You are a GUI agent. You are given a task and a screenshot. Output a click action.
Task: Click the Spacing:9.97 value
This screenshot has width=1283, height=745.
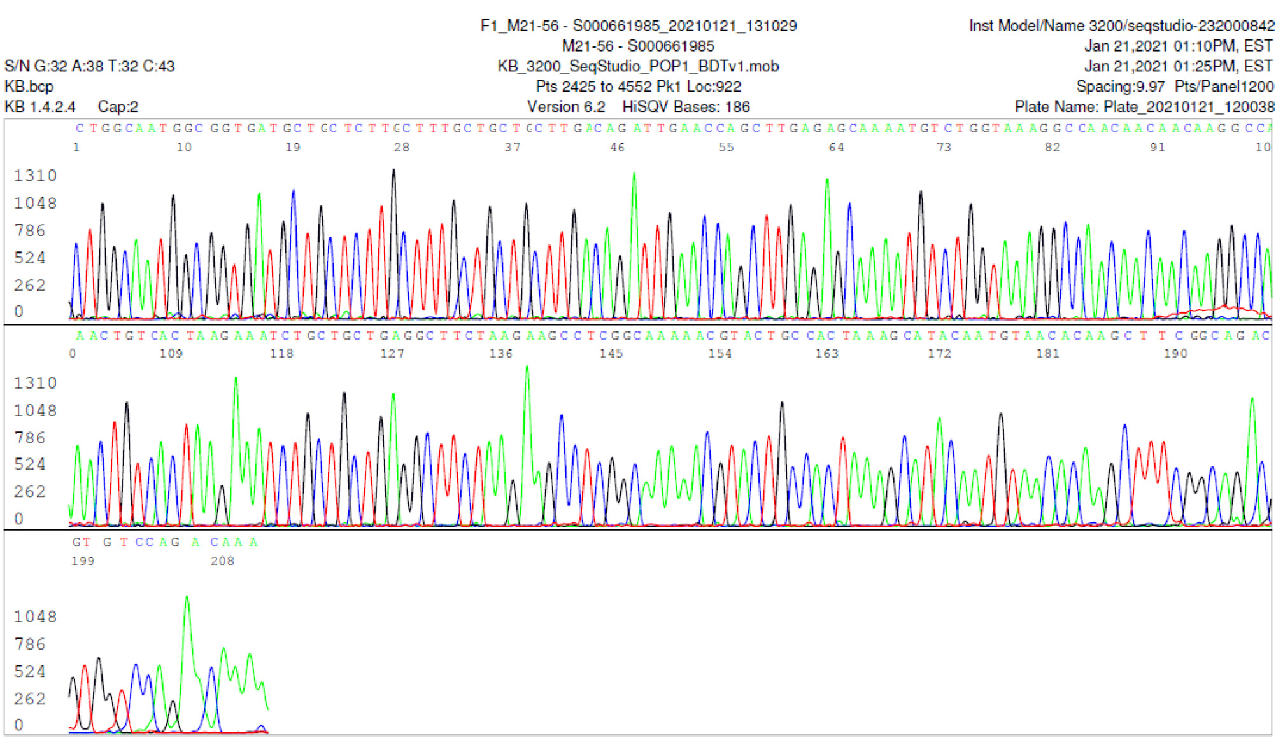pyautogui.click(x=1120, y=87)
